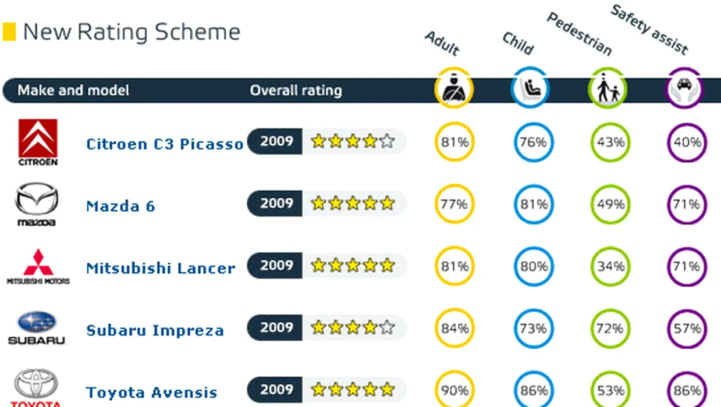Click Mitsubishi Lancer's 71% safety assist score
Image resolution: width=721 pixels, height=407 pixels.
687,266
